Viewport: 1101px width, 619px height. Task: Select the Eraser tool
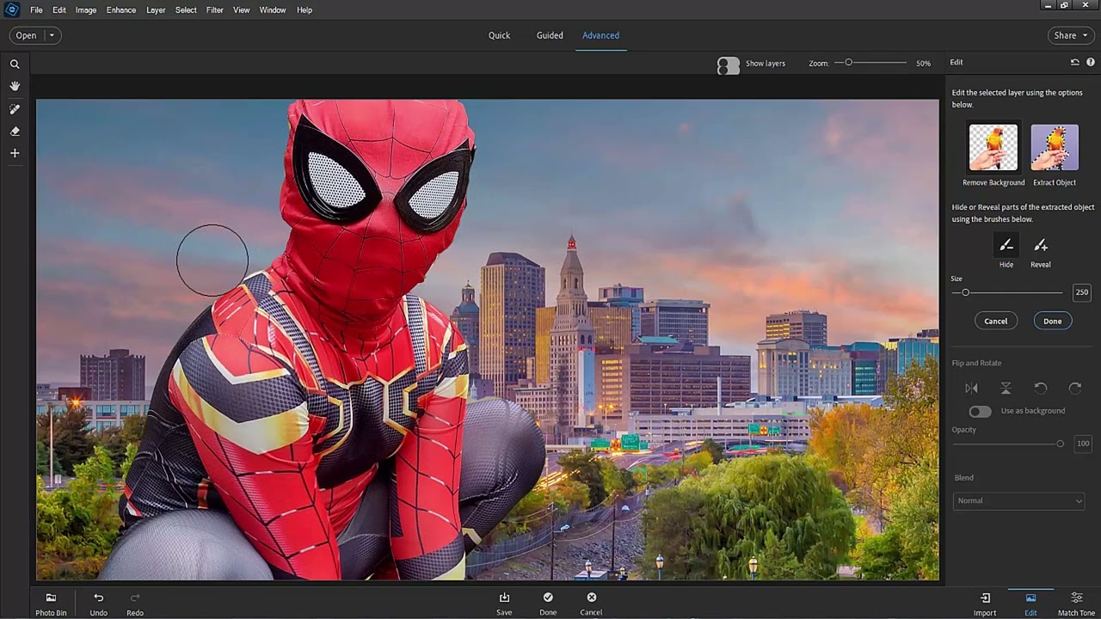[15, 132]
